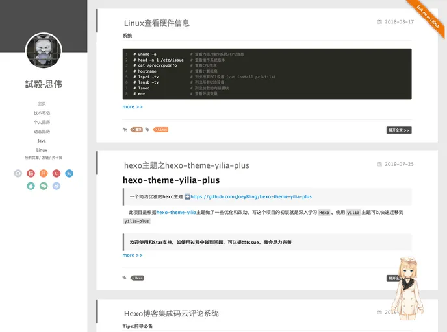Open the orange social icon in sidebar
The image size is (447, 332).
[x=44, y=173]
